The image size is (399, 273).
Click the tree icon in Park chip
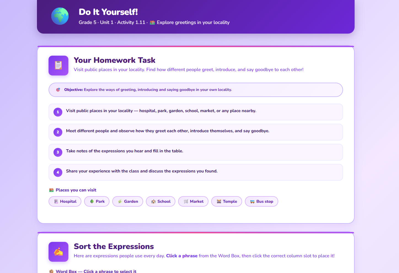(92, 201)
